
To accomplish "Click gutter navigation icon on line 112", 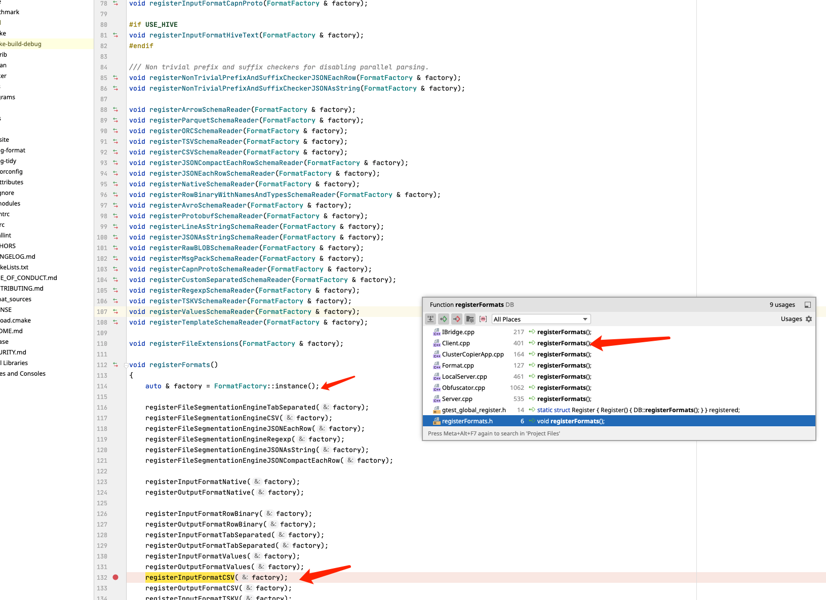I will pyautogui.click(x=115, y=365).
